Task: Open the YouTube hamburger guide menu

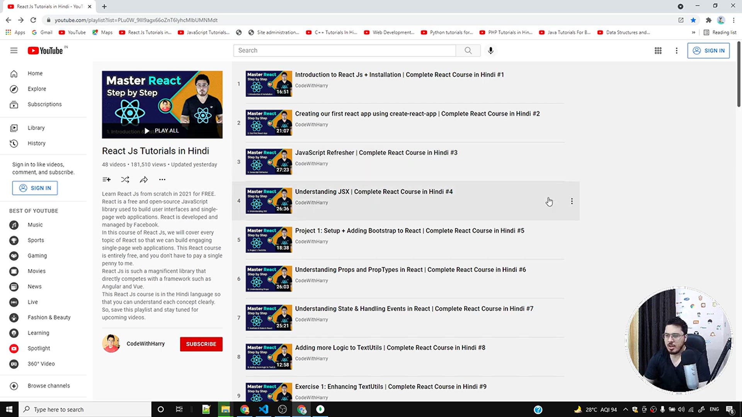Action: [x=14, y=51]
